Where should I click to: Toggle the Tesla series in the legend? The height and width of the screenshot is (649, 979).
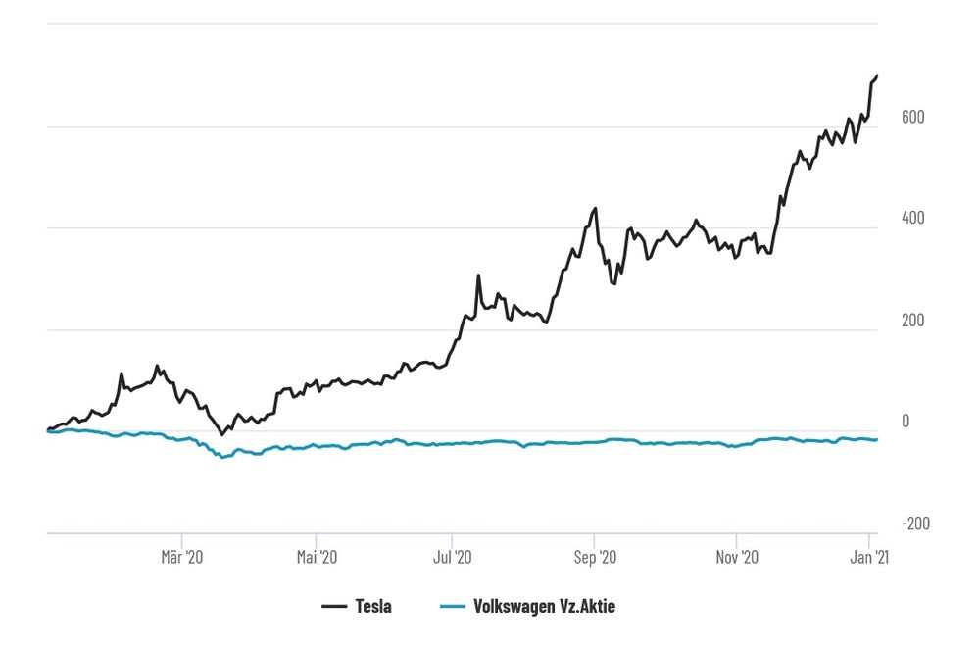pos(373,607)
